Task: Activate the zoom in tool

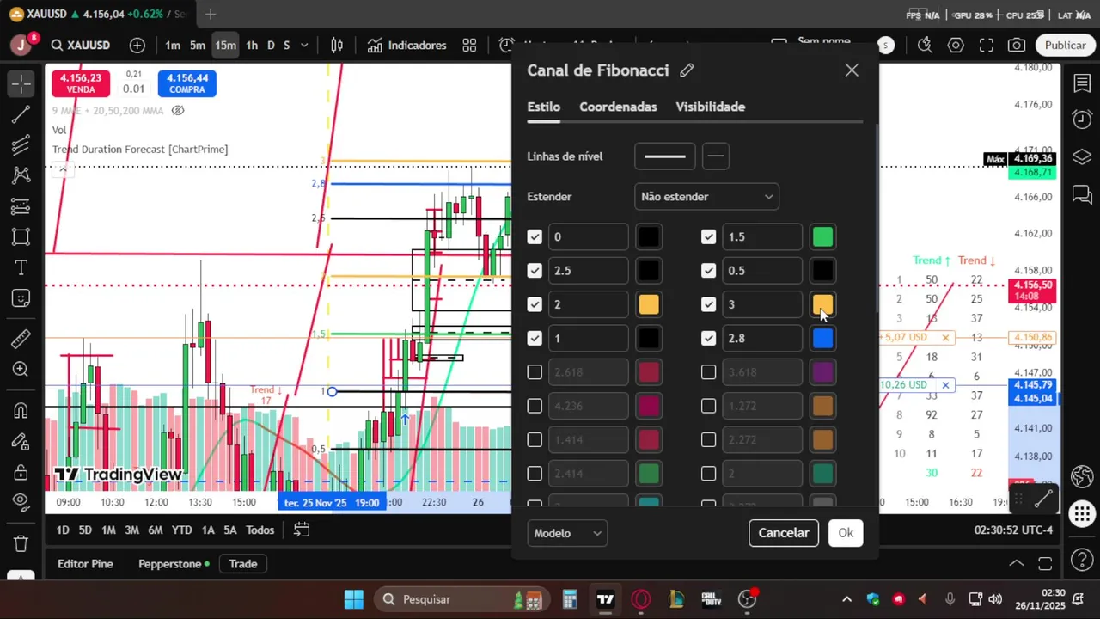Action: point(21,370)
